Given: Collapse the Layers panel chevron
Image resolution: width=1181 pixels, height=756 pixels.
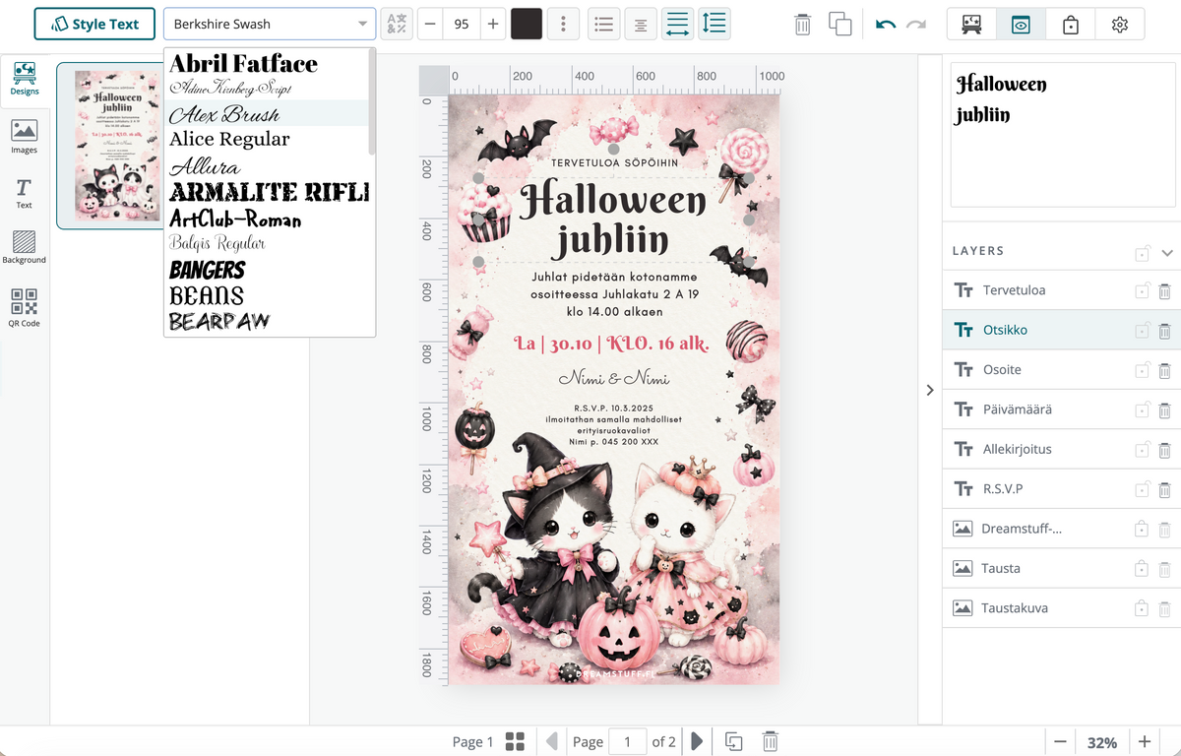Looking at the screenshot, I should point(1167,253).
